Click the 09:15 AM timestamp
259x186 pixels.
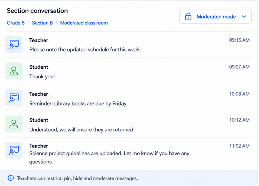(239, 40)
